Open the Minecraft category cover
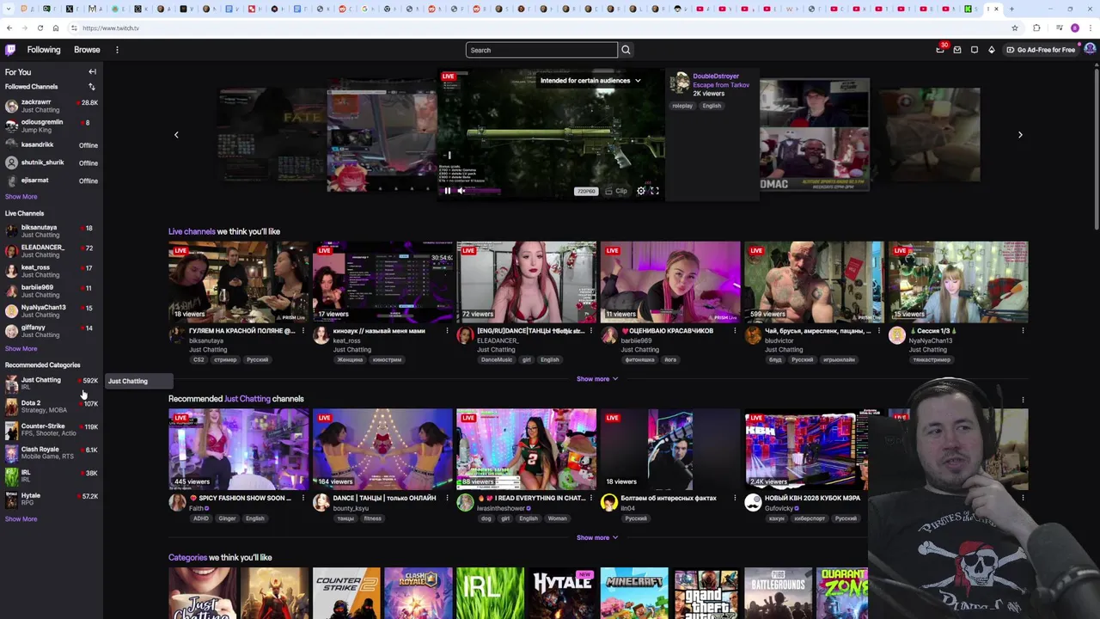Image resolution: width=1100 pixels, height=619 pixels. (x=634, y=593)
